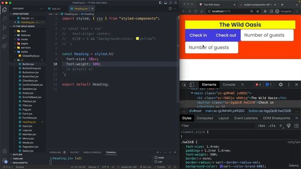The width and height of the screenshot is (301, 169).
Task: Open Extensions view in activity bar
Action: 4,46
